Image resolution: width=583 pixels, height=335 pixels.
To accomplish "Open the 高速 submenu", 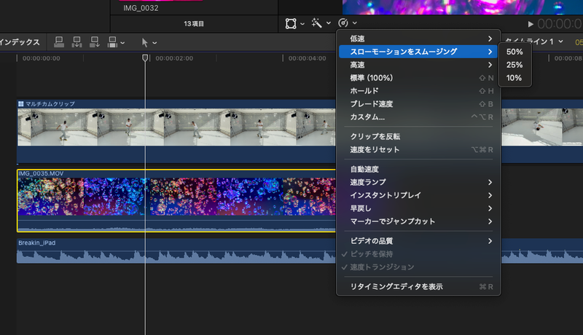I will 418,65.
